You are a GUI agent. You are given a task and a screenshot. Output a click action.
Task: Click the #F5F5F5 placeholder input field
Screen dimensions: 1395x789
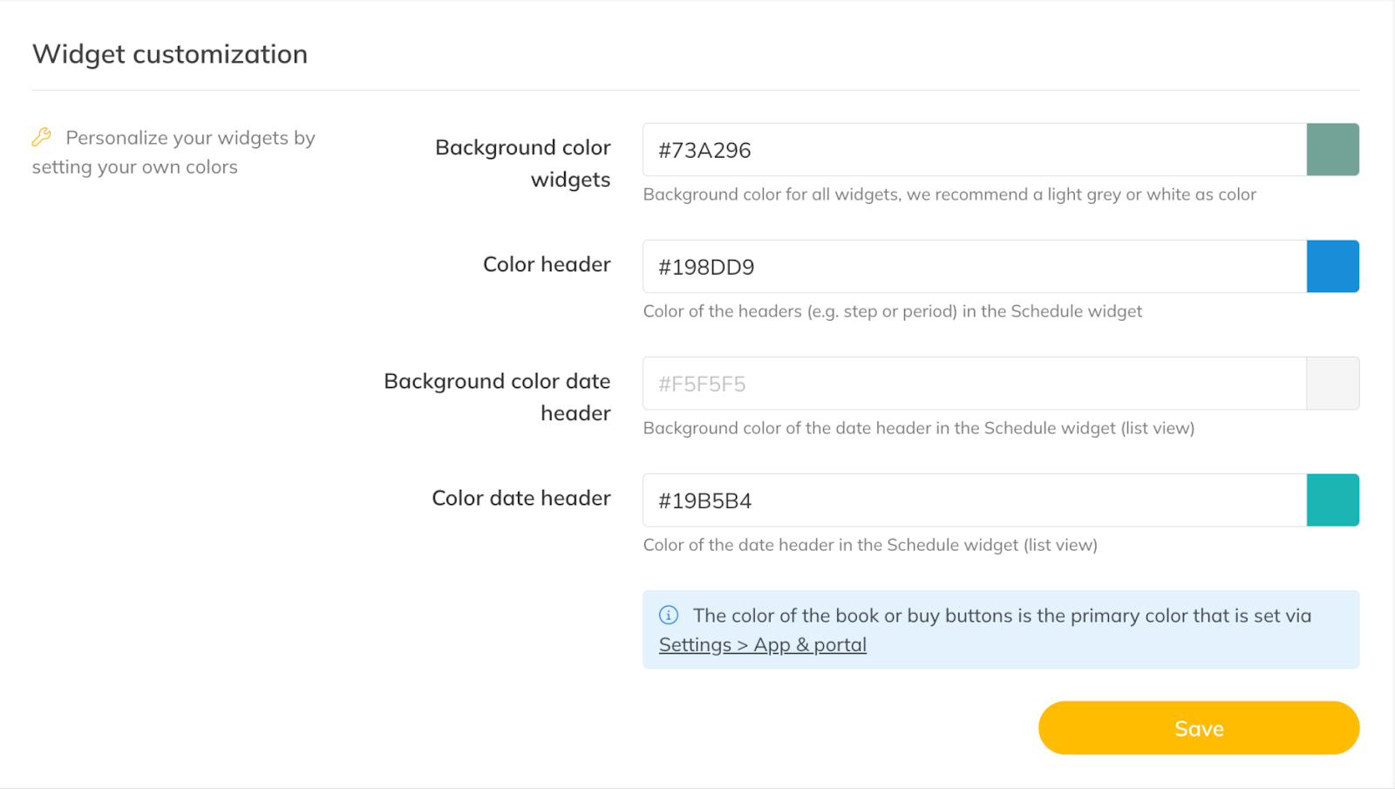(973, 384)
